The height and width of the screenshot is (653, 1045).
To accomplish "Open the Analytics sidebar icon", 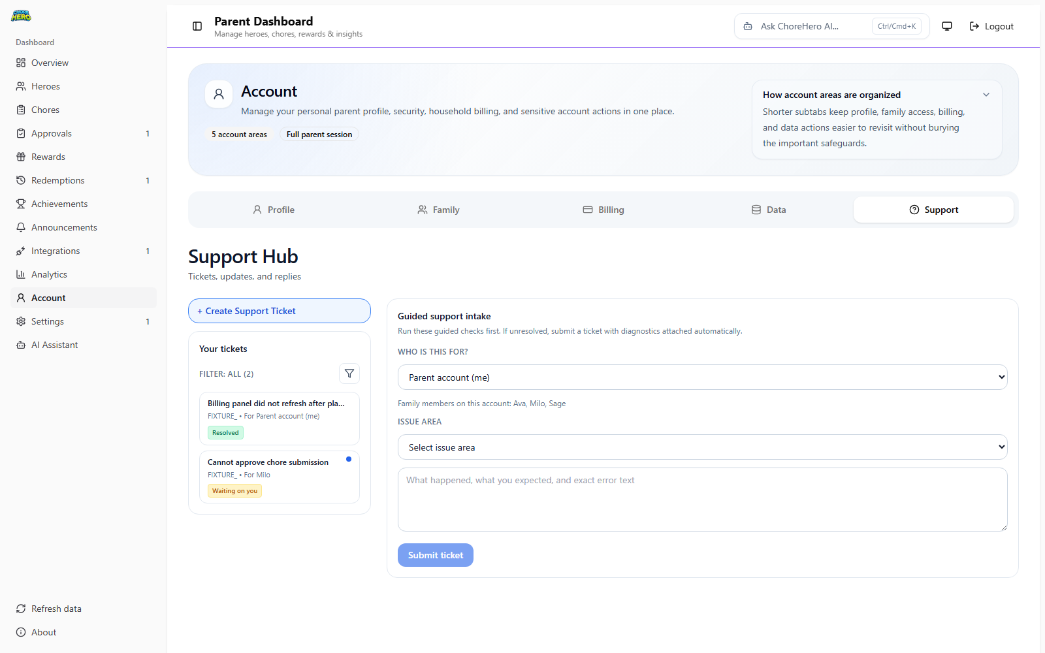I will pyautogui.click(x=21, y=274).
